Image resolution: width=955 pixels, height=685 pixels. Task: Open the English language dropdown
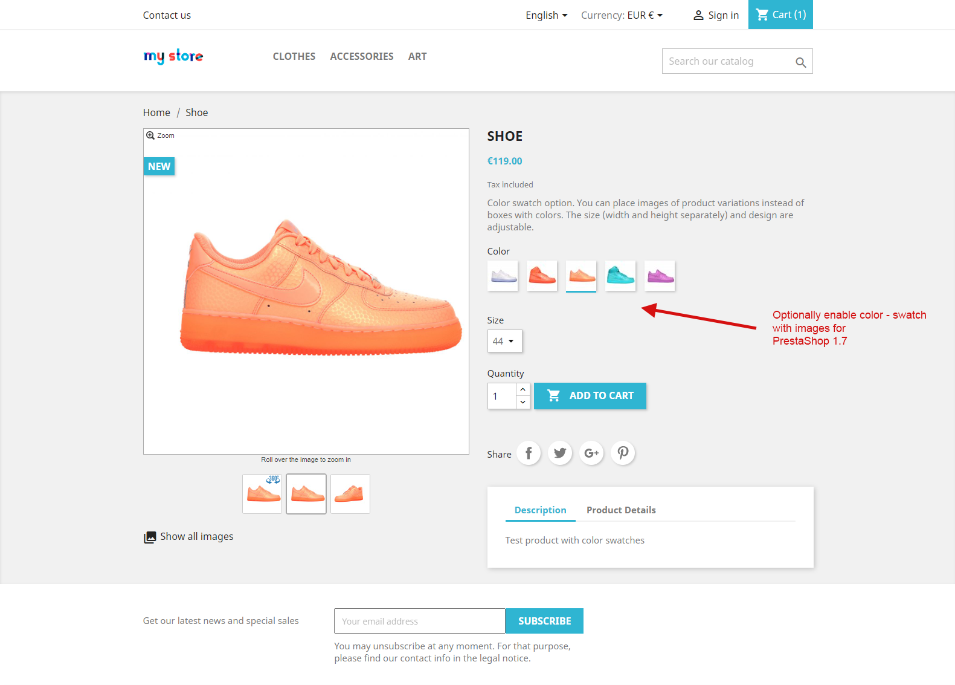click(547, 15)
